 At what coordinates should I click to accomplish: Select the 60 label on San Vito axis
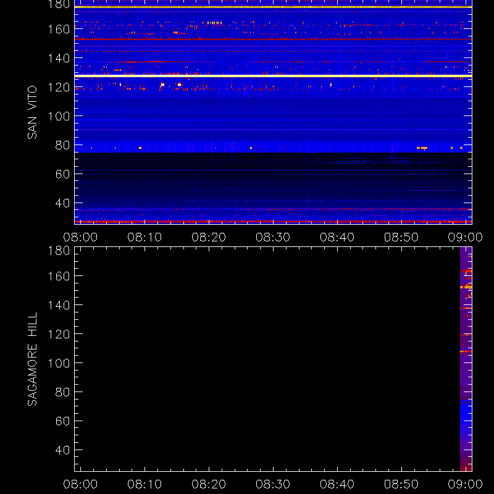[x=62, y=174]
